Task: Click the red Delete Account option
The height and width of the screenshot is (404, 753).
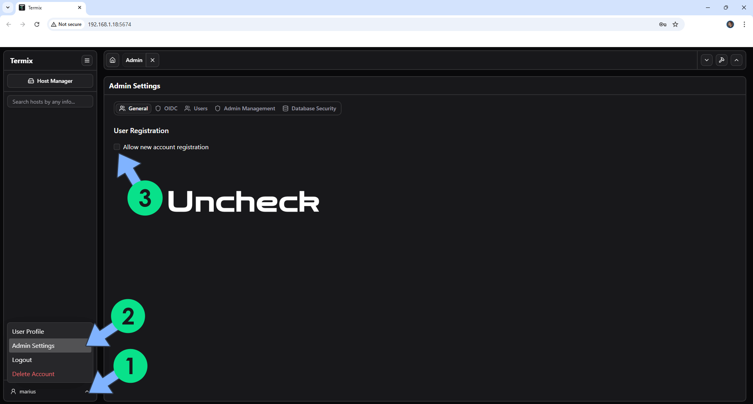Action: 33,374
